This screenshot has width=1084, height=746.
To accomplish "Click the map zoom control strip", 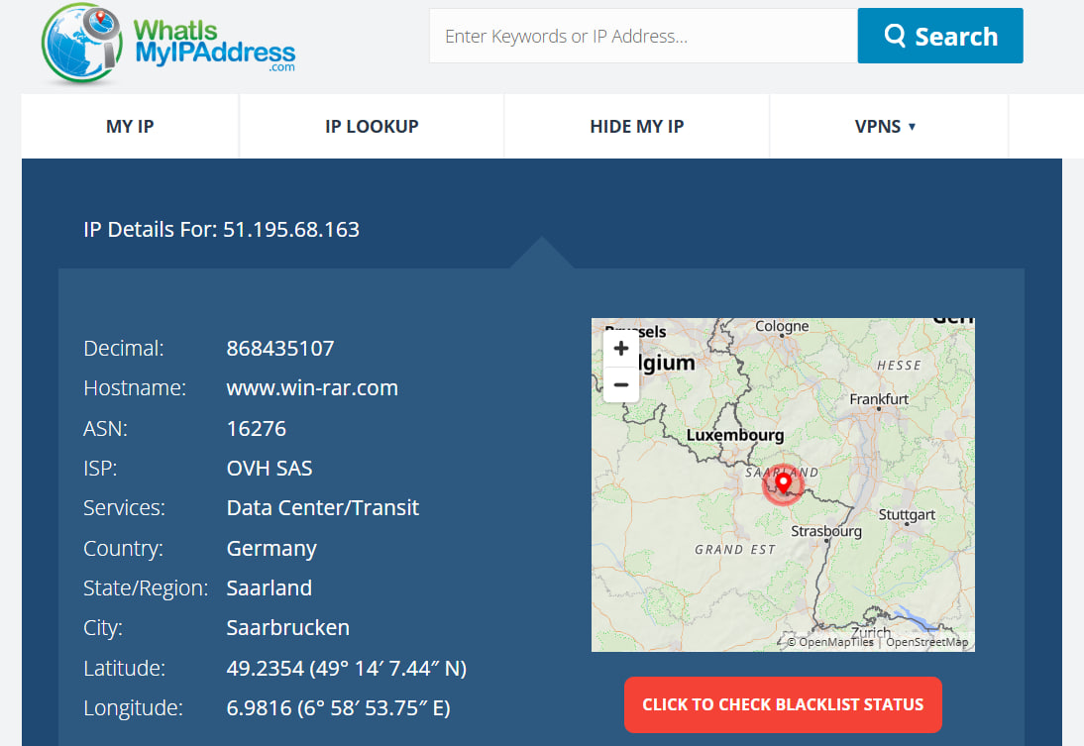I will (x=620, y=367).
